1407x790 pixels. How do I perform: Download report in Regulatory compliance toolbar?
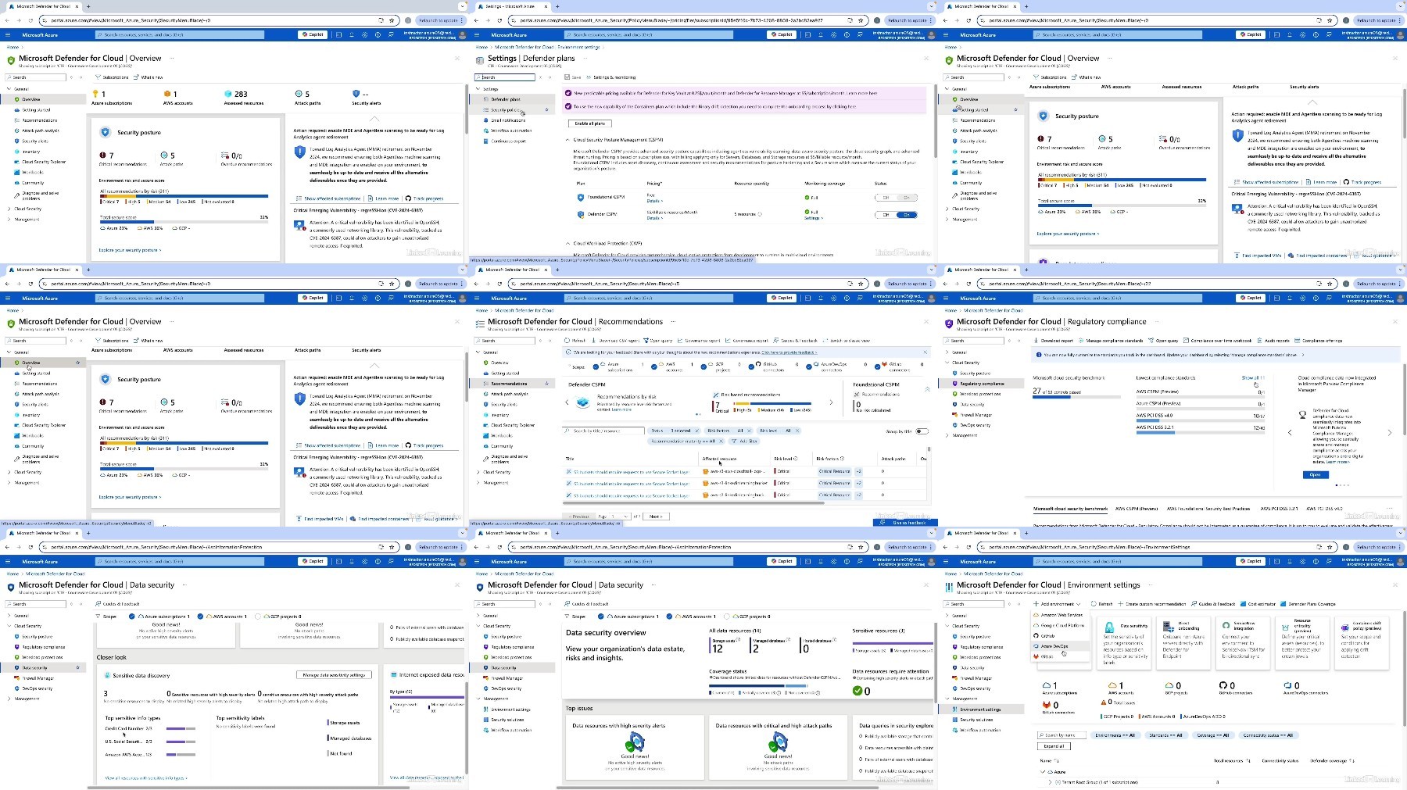1054,341
